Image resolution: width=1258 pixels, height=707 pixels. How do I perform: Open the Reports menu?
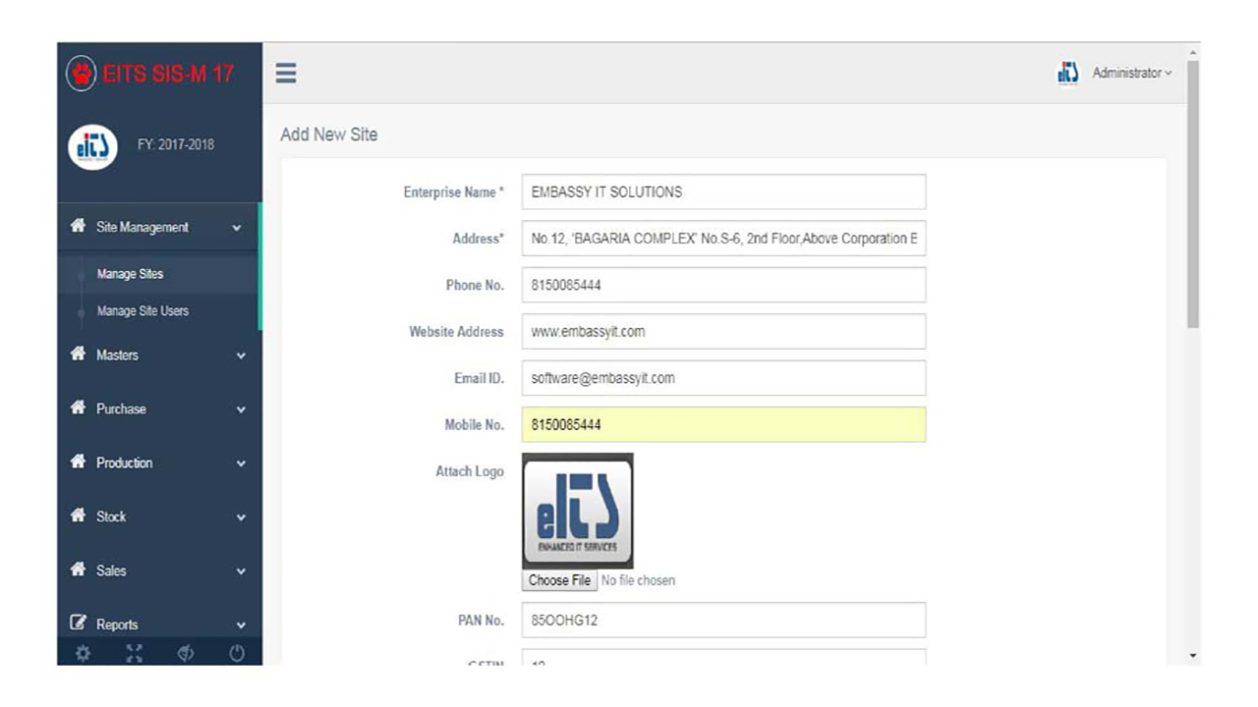(x=159, y=624)
